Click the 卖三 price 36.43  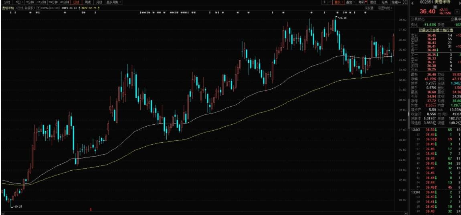pyautogui.click(x=432, y=43)
